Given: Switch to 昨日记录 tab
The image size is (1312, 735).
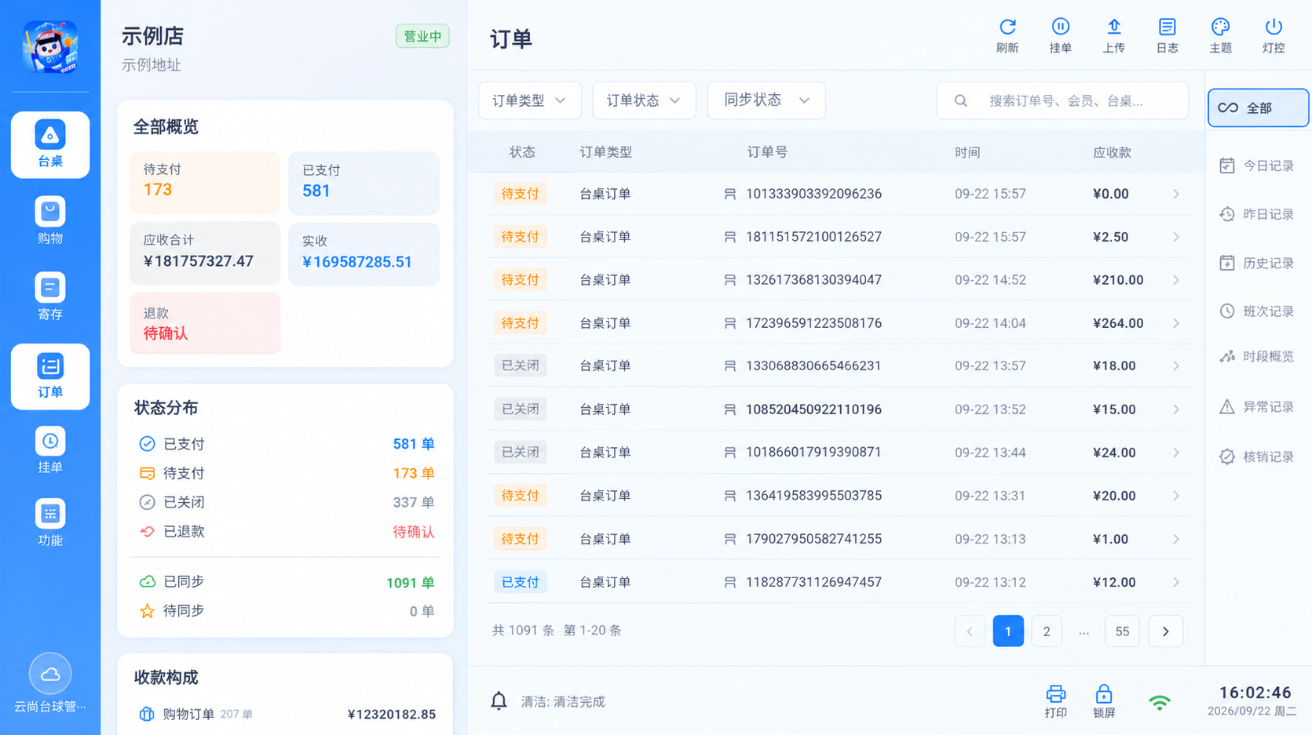Looking at the screenshot, I should point(1257,214).
